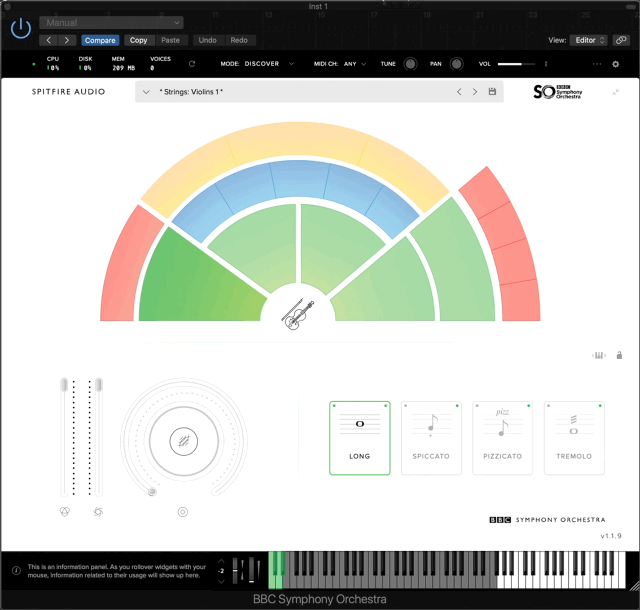Toggle the lock icon
The height and width of the screenshot is (610, 640).
[x=619, y=355]
